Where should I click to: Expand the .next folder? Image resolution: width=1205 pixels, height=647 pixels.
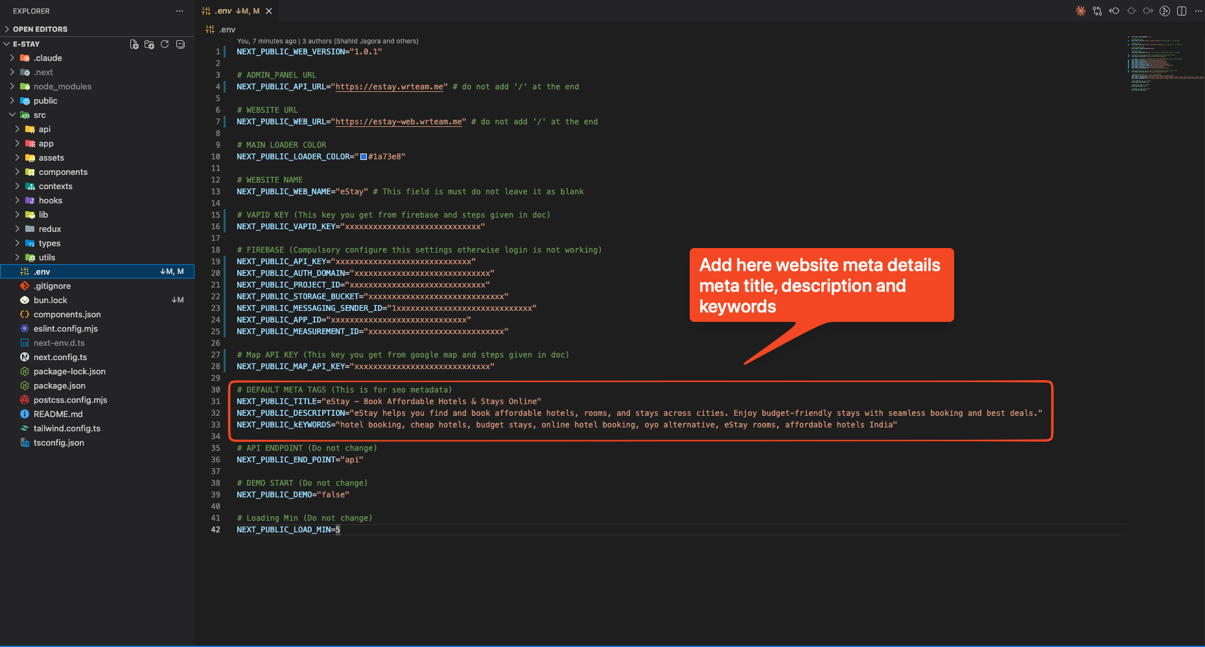point(97,73)
